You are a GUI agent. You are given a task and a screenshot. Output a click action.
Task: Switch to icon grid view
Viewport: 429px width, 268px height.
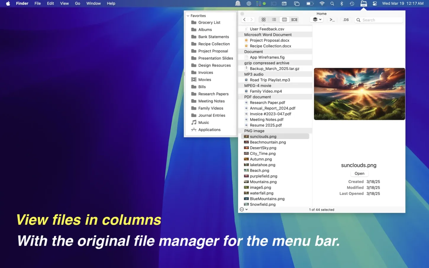click(263, 20)
